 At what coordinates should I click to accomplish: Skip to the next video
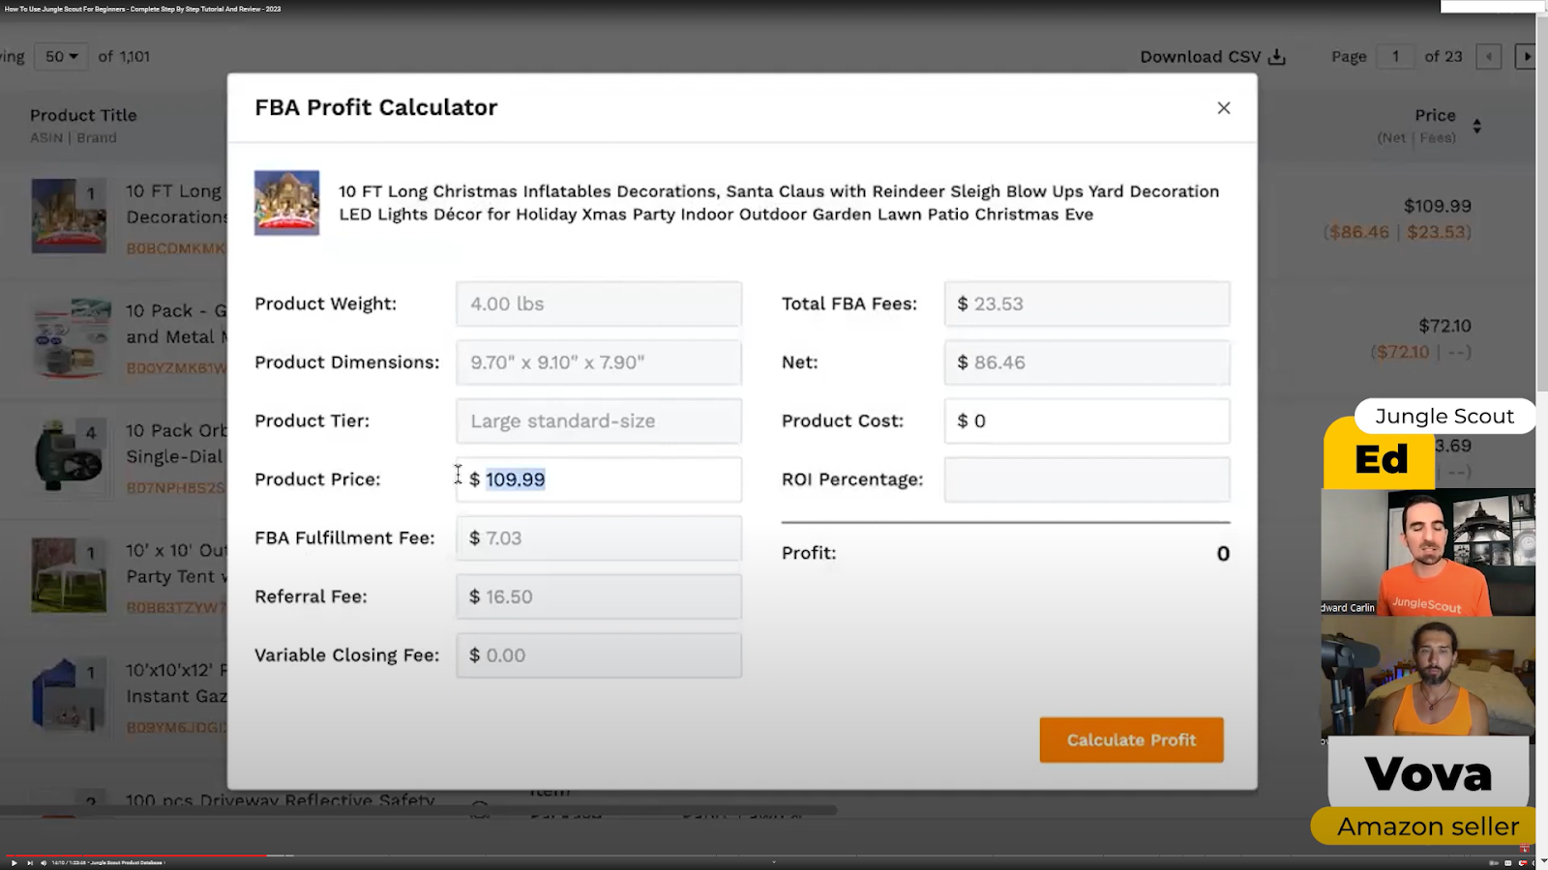click(30, 862)
